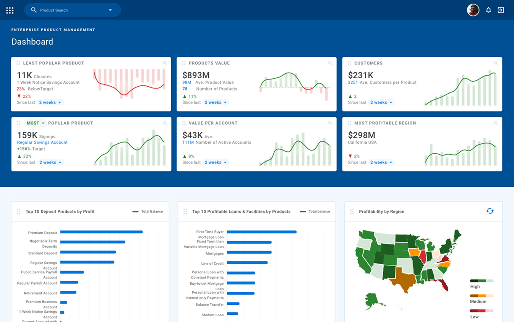Image resolution: width=514 pixels, height=322 pixels.
Task: Change the 2 weeks period on Value Per Account
Action: click(216, 162)
